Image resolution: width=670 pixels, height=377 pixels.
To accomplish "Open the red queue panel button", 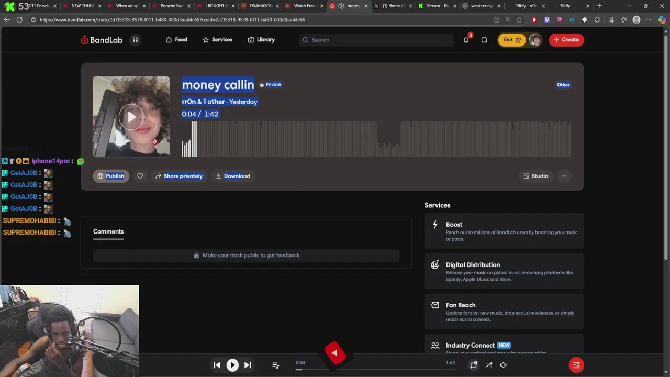I will [576, 365].
